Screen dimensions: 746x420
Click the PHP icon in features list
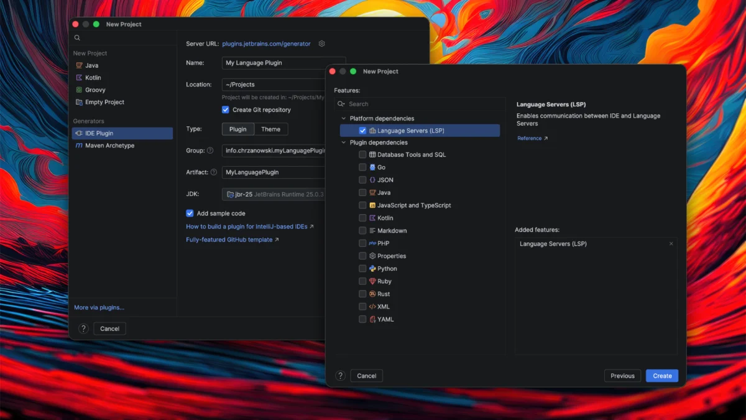click(x=372, y=243)
